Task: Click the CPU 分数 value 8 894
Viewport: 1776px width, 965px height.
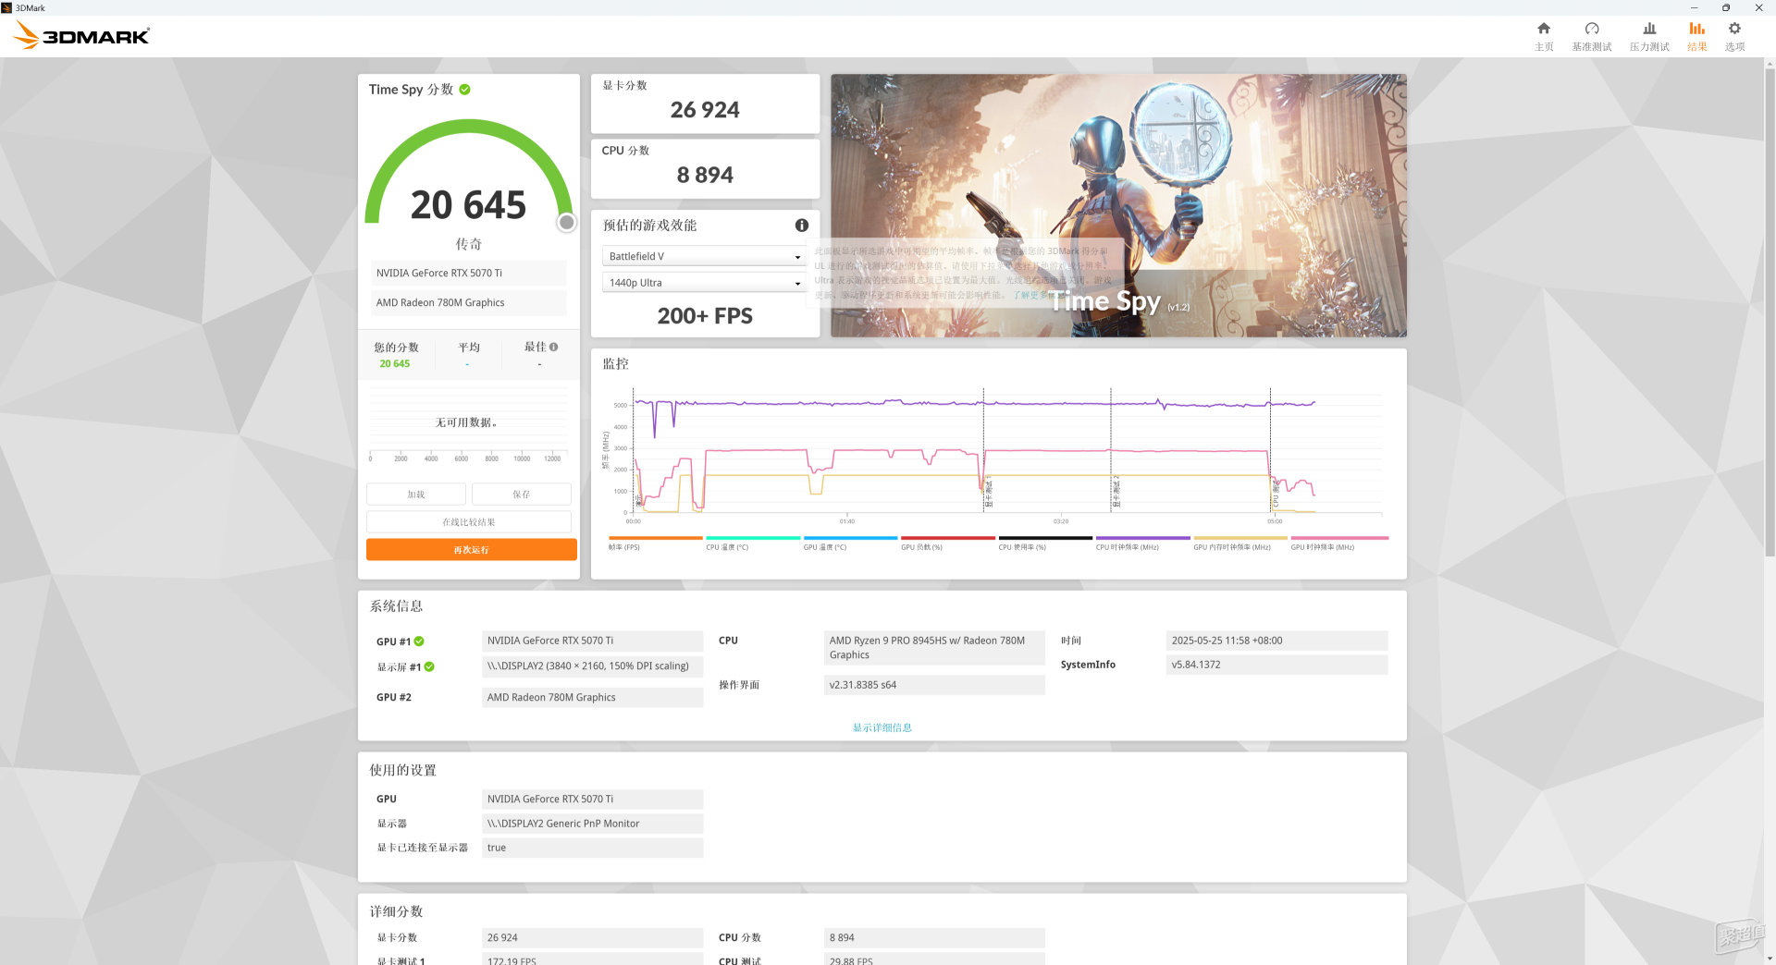Action: (x=705, y=175)
